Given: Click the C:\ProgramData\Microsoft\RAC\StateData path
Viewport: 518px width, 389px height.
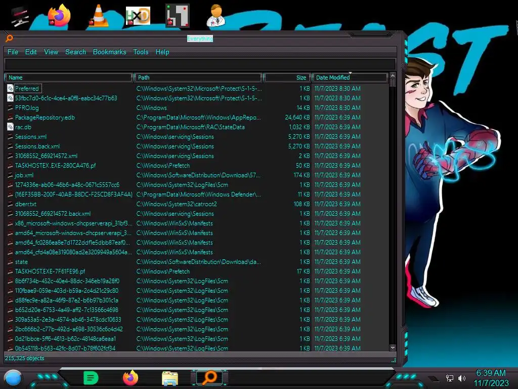Looking at the screenshot, I should 190,127.
